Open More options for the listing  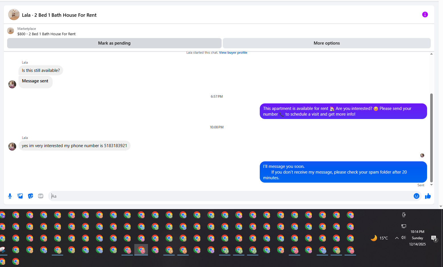click(x=327, y=43)
